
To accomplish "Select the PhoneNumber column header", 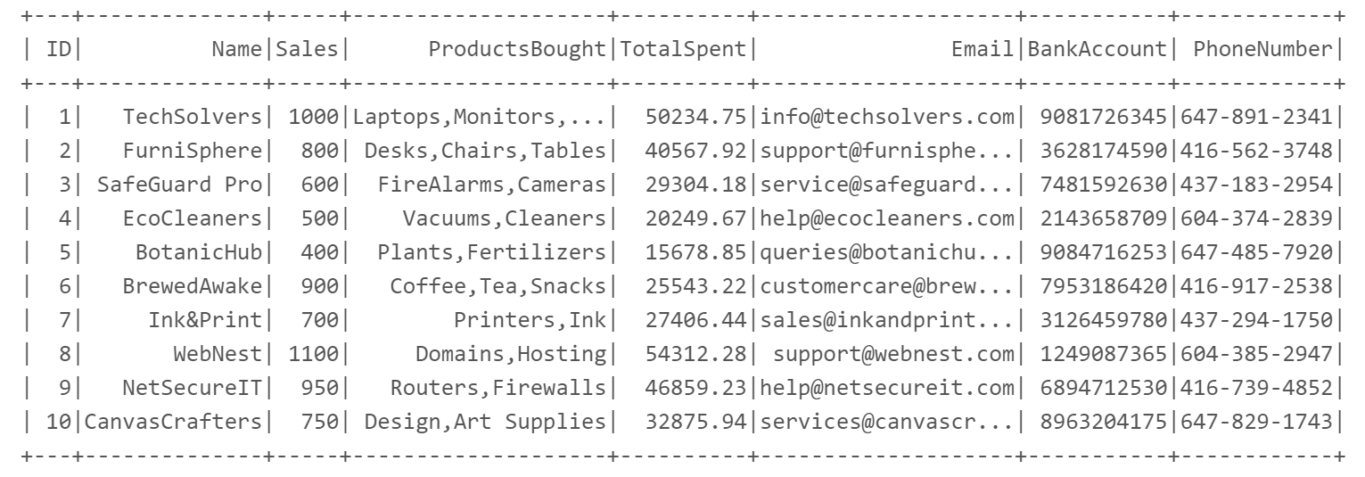I will tap(1264, 51).
